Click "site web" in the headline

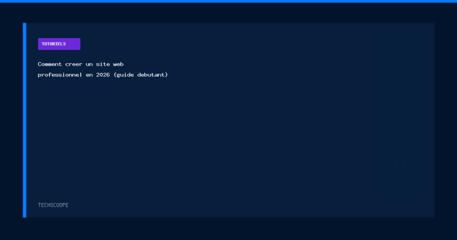point(110,64)
